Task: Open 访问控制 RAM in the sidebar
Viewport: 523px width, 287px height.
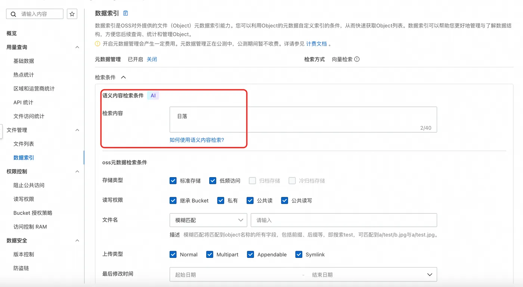Action: (x=30, y=227)
